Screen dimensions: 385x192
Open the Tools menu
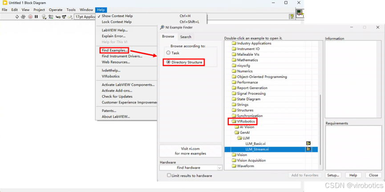[71, 10]
